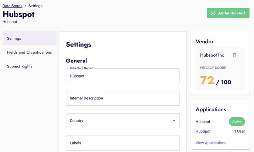Focus the Data Store Name field
This screenshot has height=152, width=254.
pyautogui.click(x=123, y=76)
